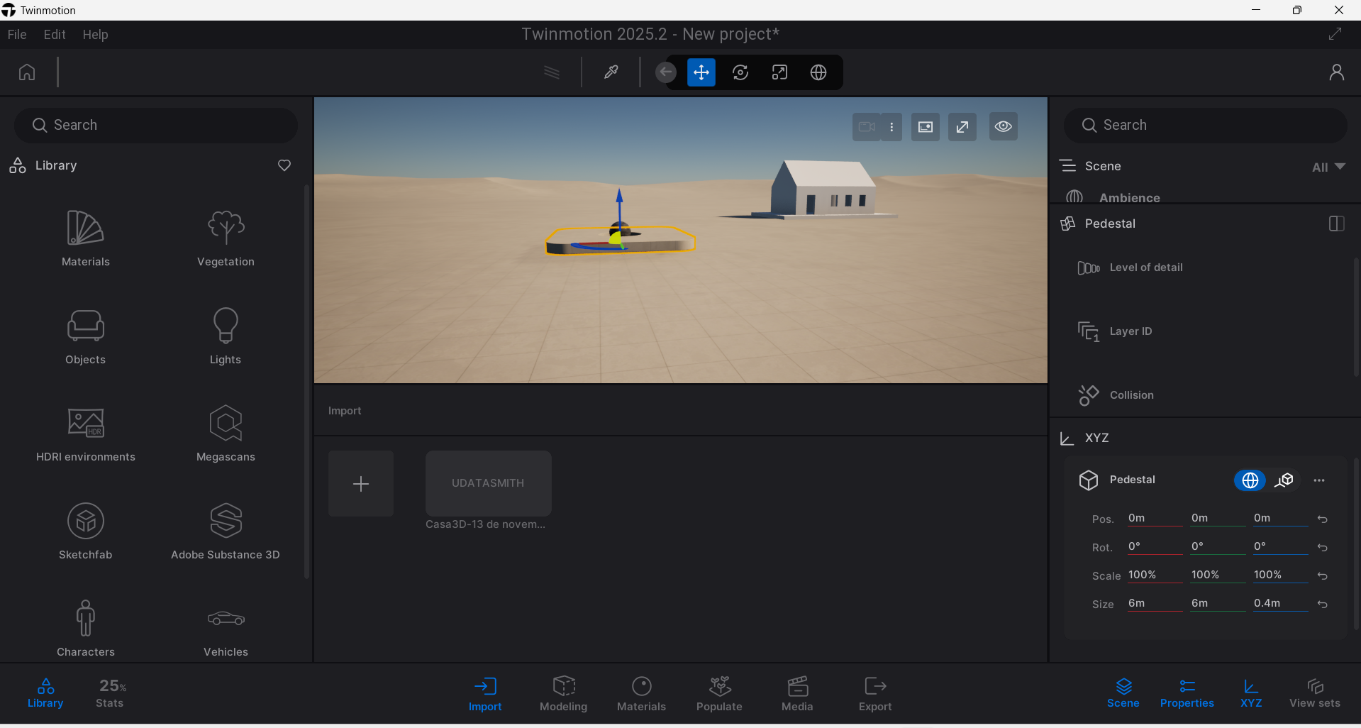Click the add import plus button
1361x728 pixels.
coord(361,484)
